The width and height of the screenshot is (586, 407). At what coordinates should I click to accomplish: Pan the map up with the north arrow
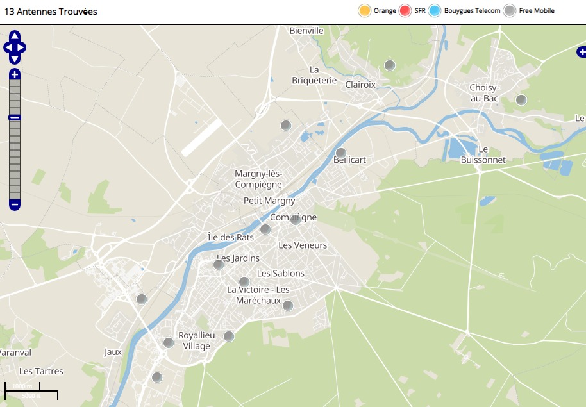(15, 37)
